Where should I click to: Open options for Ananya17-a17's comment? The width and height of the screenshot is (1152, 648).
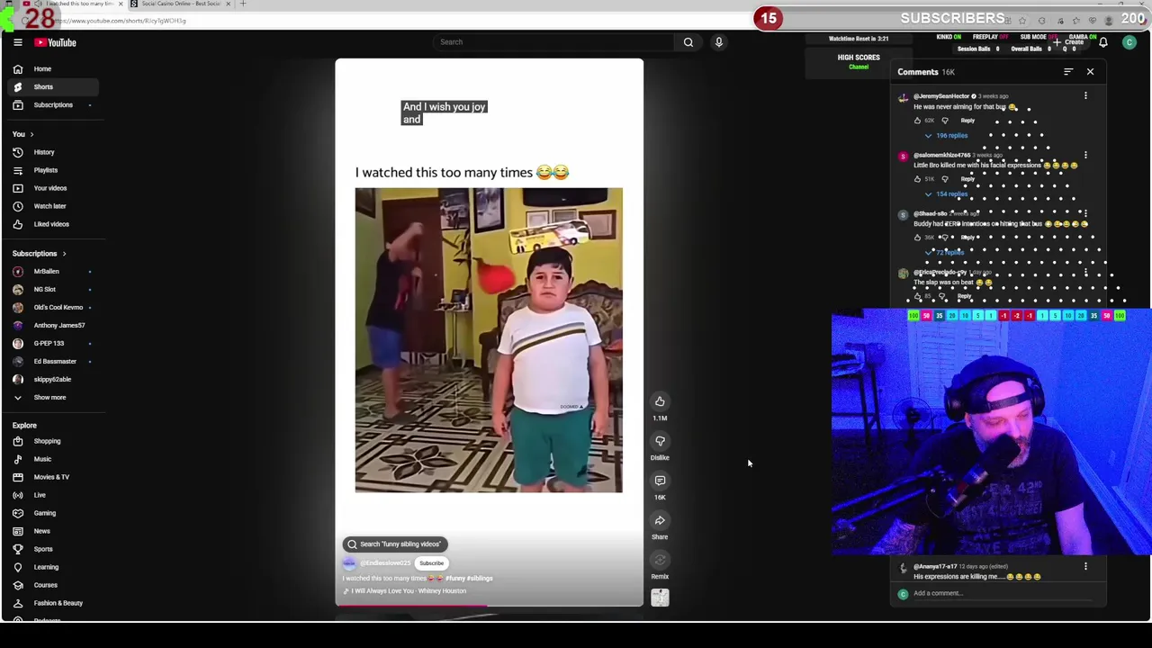click(1085, 566)
